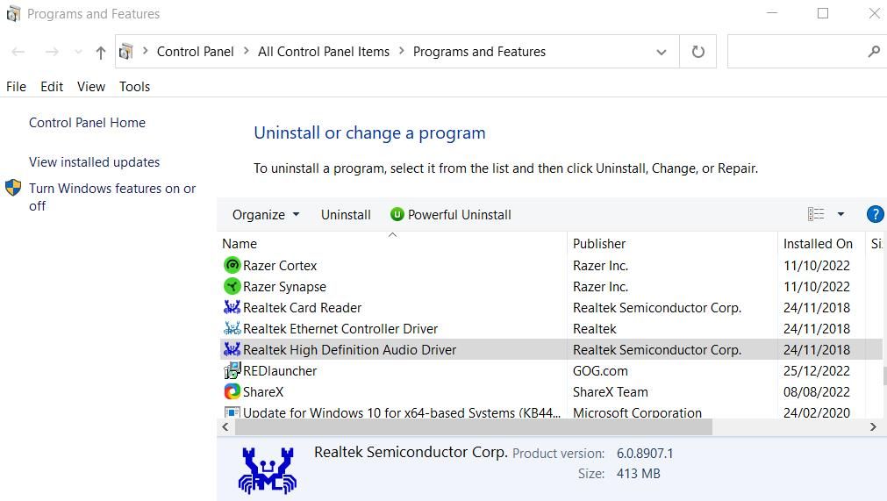Go to All Control Panel Items breadcrumb
The height and width of the screenshot is (501, 887).
(324, 52)
